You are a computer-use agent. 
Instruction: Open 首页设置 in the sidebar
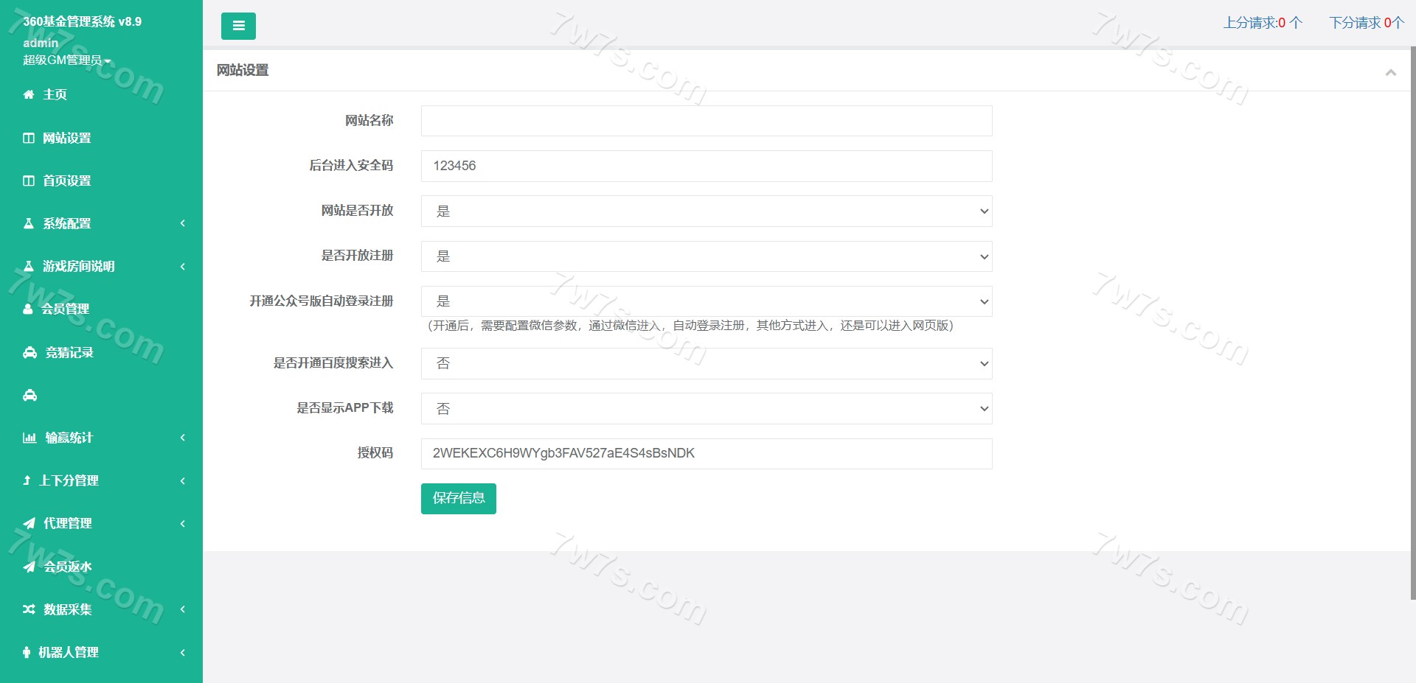(66, 181)
